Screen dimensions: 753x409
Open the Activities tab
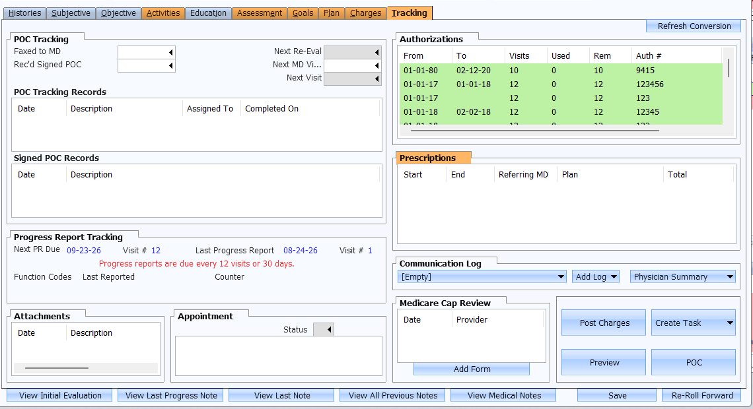coord(163,13)
